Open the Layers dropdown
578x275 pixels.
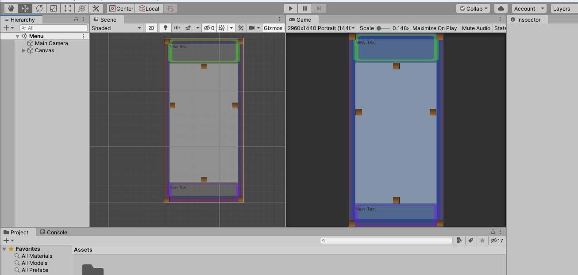(564, 8)
